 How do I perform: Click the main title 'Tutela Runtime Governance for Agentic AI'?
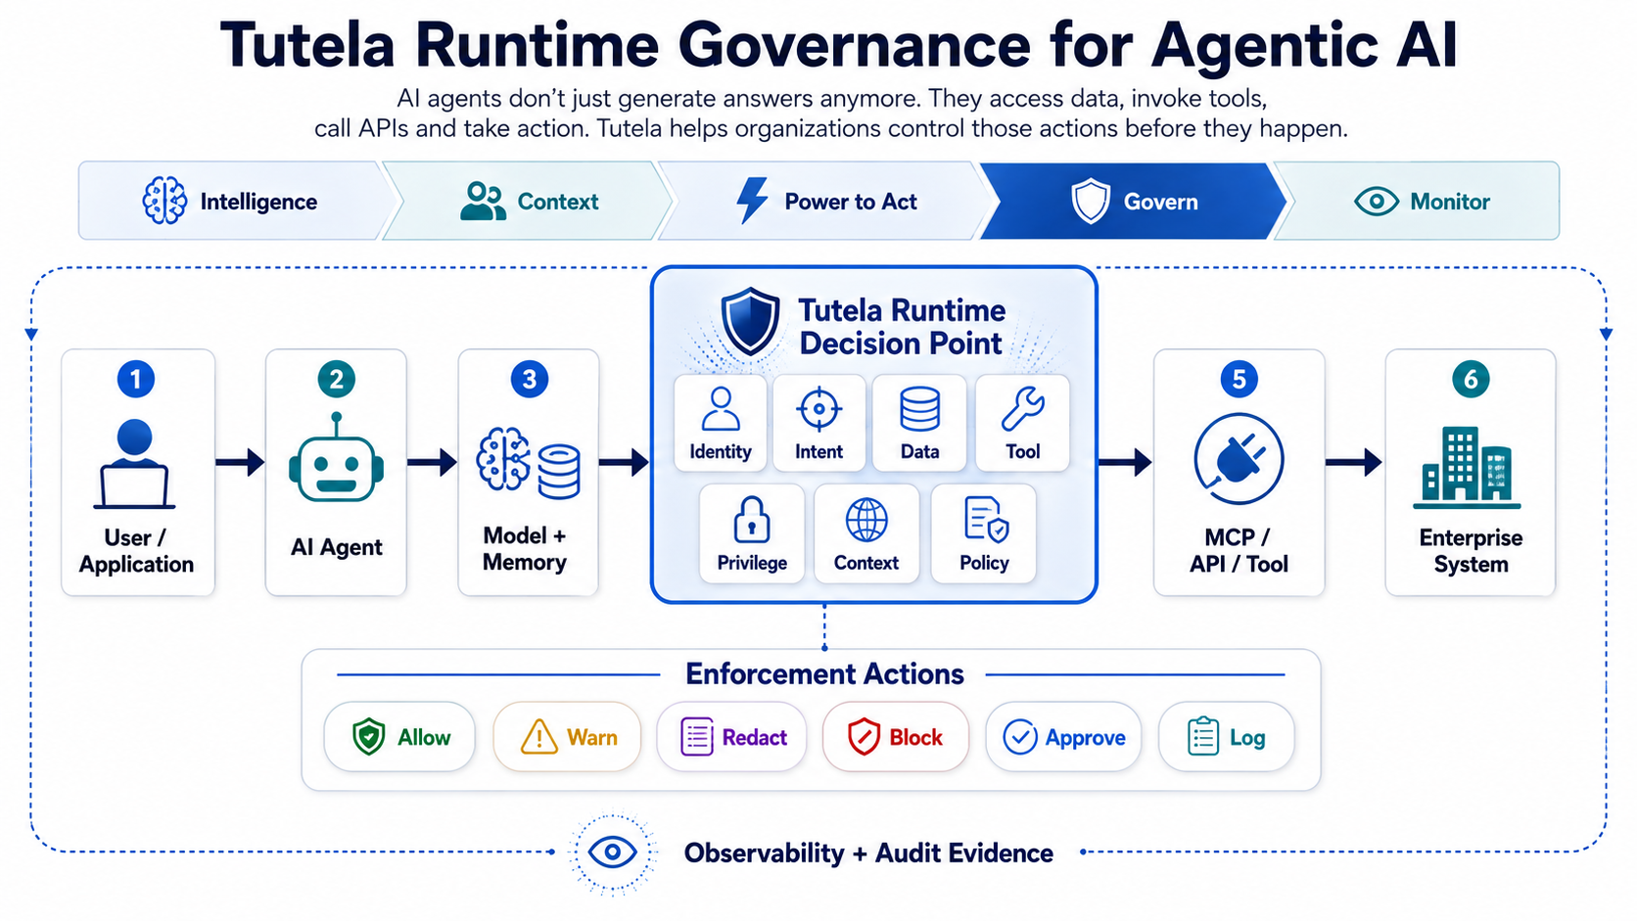click(839, 45)
